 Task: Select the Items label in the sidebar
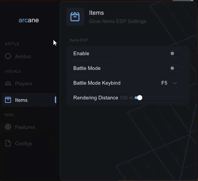[x=21, y=100]
